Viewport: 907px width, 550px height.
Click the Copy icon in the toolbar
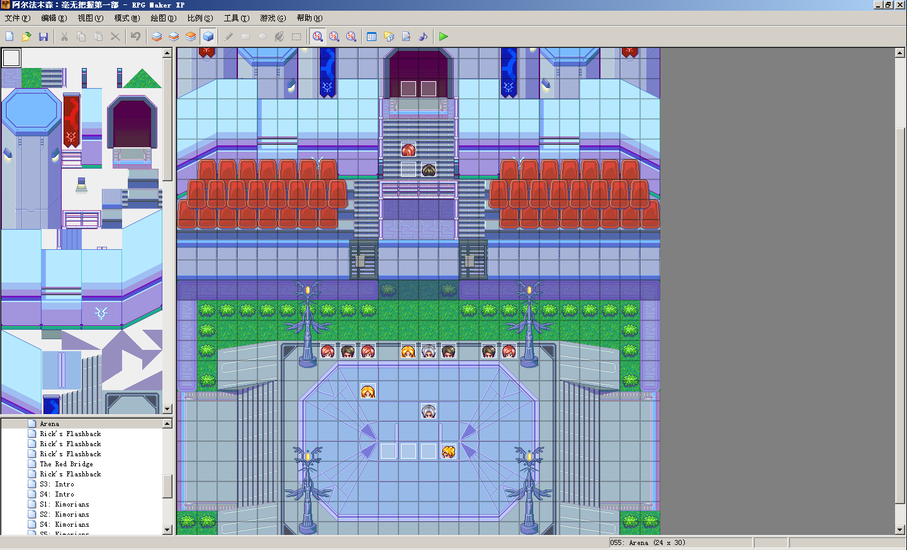[81, 36]
